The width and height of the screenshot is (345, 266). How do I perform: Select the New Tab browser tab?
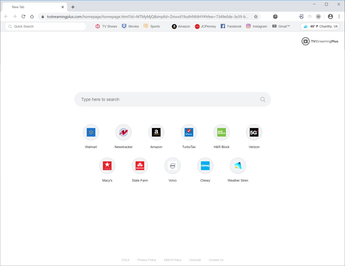coord(35,7)
